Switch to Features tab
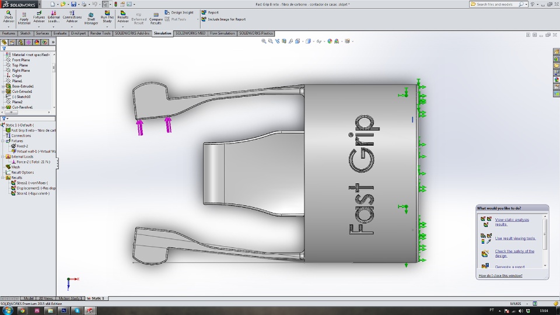The image size is (560, 315). click(9, 33)
